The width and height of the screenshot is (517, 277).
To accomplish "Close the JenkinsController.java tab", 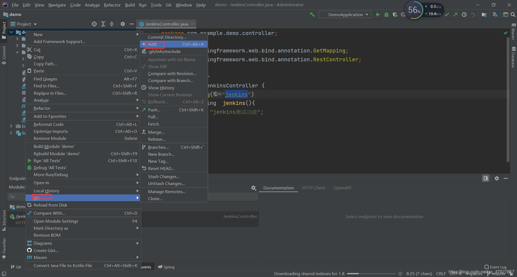I will point(192,24).
